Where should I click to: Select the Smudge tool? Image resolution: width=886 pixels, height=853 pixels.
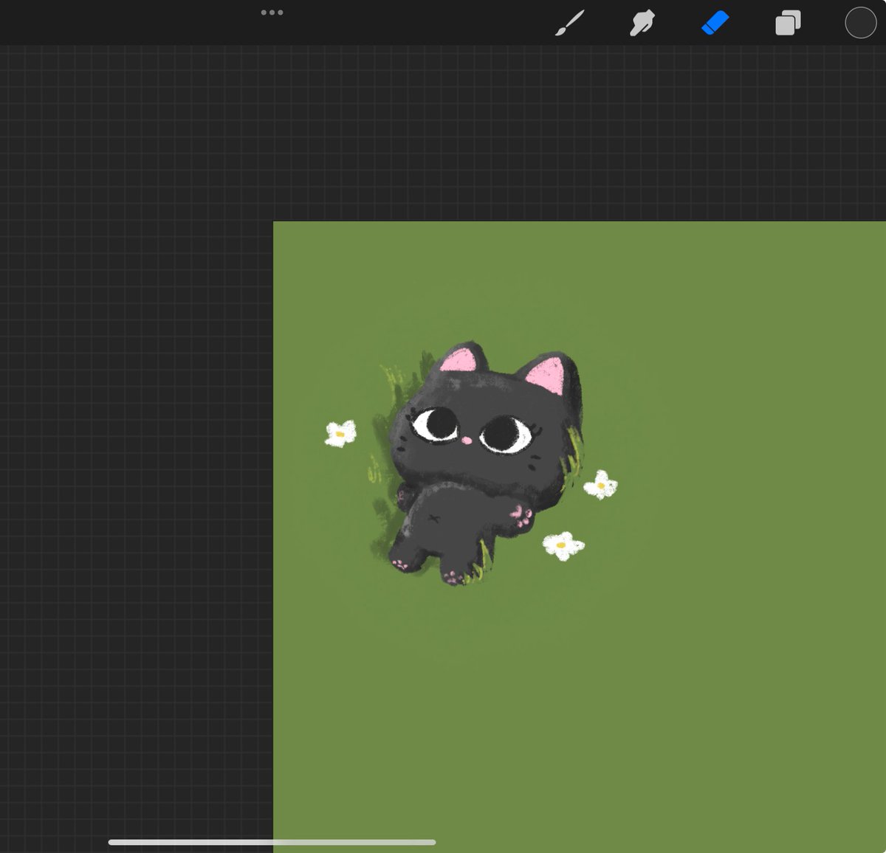pos(642,23)
